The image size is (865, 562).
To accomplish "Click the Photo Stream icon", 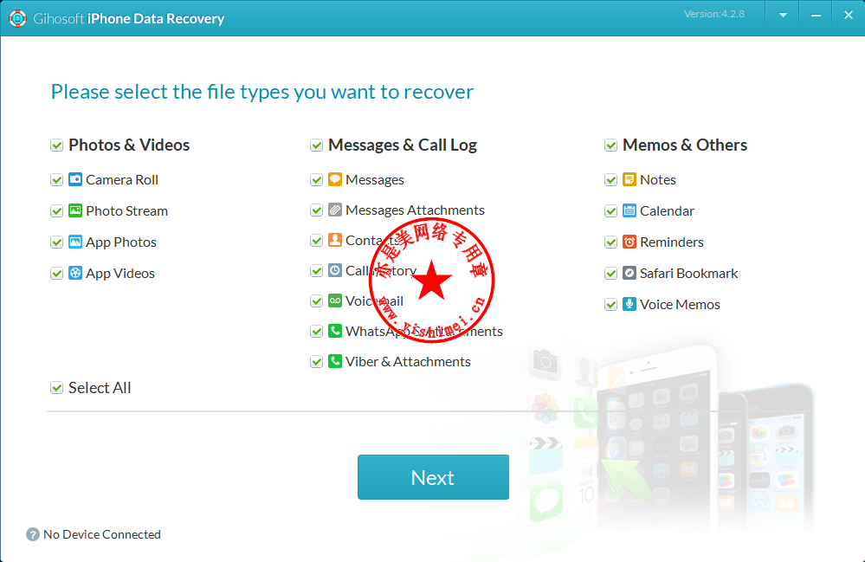I will [x=75, y=210].
